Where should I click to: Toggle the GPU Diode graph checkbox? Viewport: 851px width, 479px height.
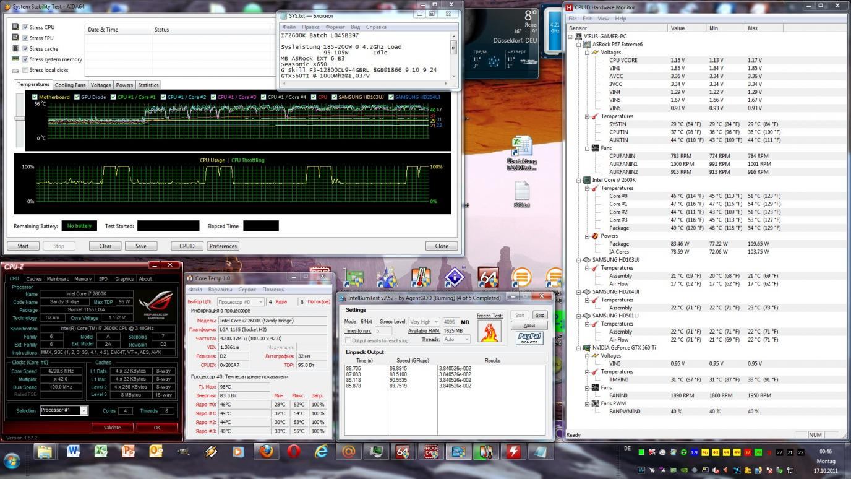(77, 97)
